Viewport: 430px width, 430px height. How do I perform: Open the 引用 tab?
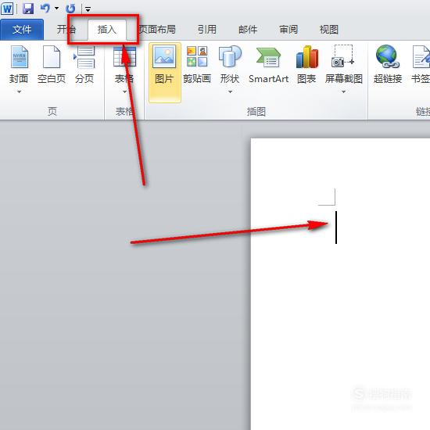(x=207, y=30)
